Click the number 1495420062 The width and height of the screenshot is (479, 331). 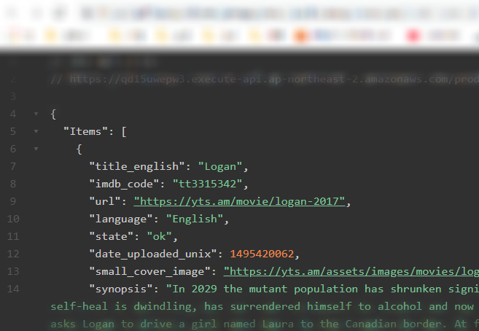(262, 254)
